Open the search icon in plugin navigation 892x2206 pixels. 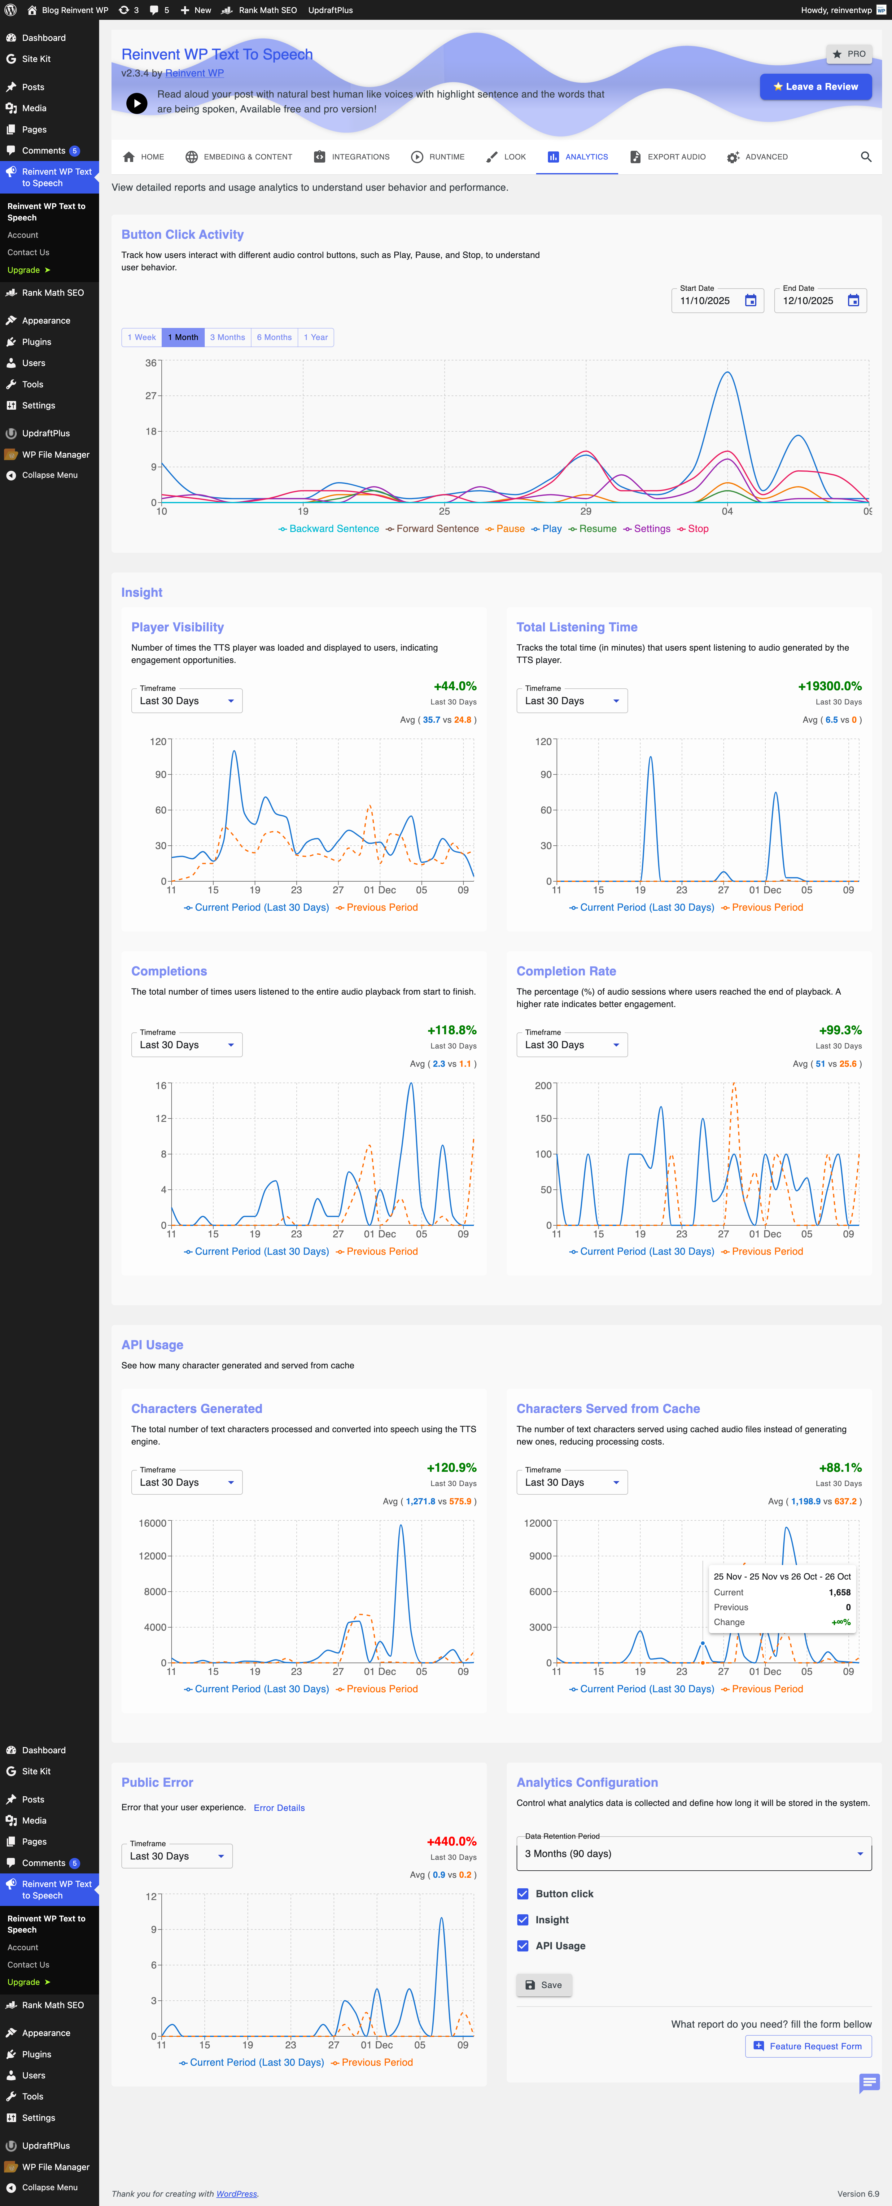pos(865,157)
